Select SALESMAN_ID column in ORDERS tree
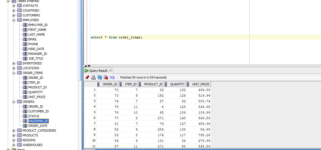Viewport: 321px width, 150px height. tap(38, 121)
